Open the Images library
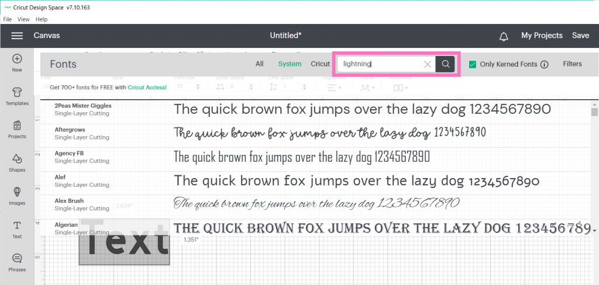Viewport: 599px width, 285px height. (17, 192)
